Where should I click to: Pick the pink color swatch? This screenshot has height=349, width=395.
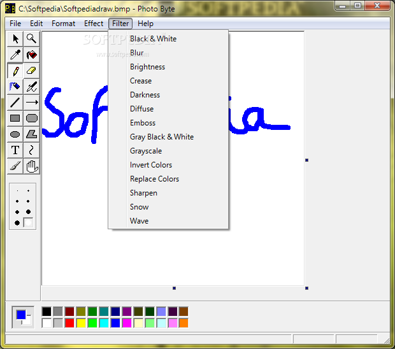click(x=173, y=323)
